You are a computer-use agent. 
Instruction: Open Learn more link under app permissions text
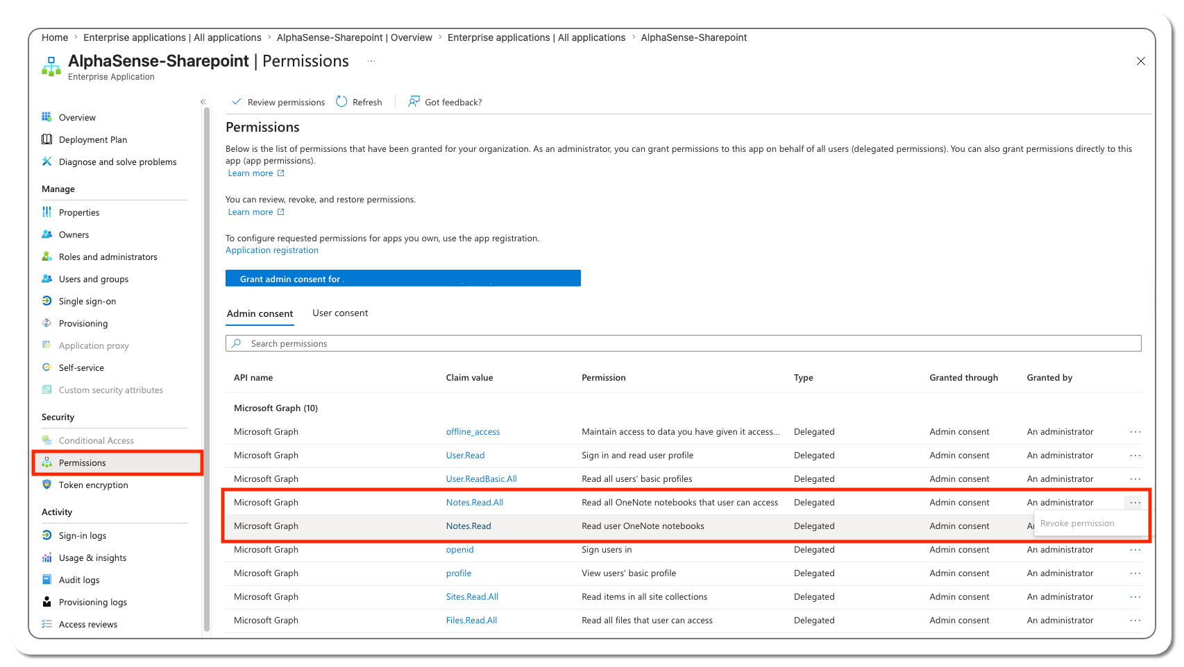coord(256,173)
